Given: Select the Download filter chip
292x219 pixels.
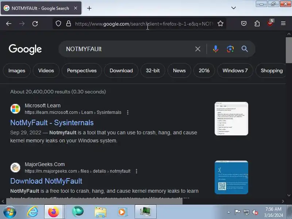Looking at the screenshot, I should (121, 70).
